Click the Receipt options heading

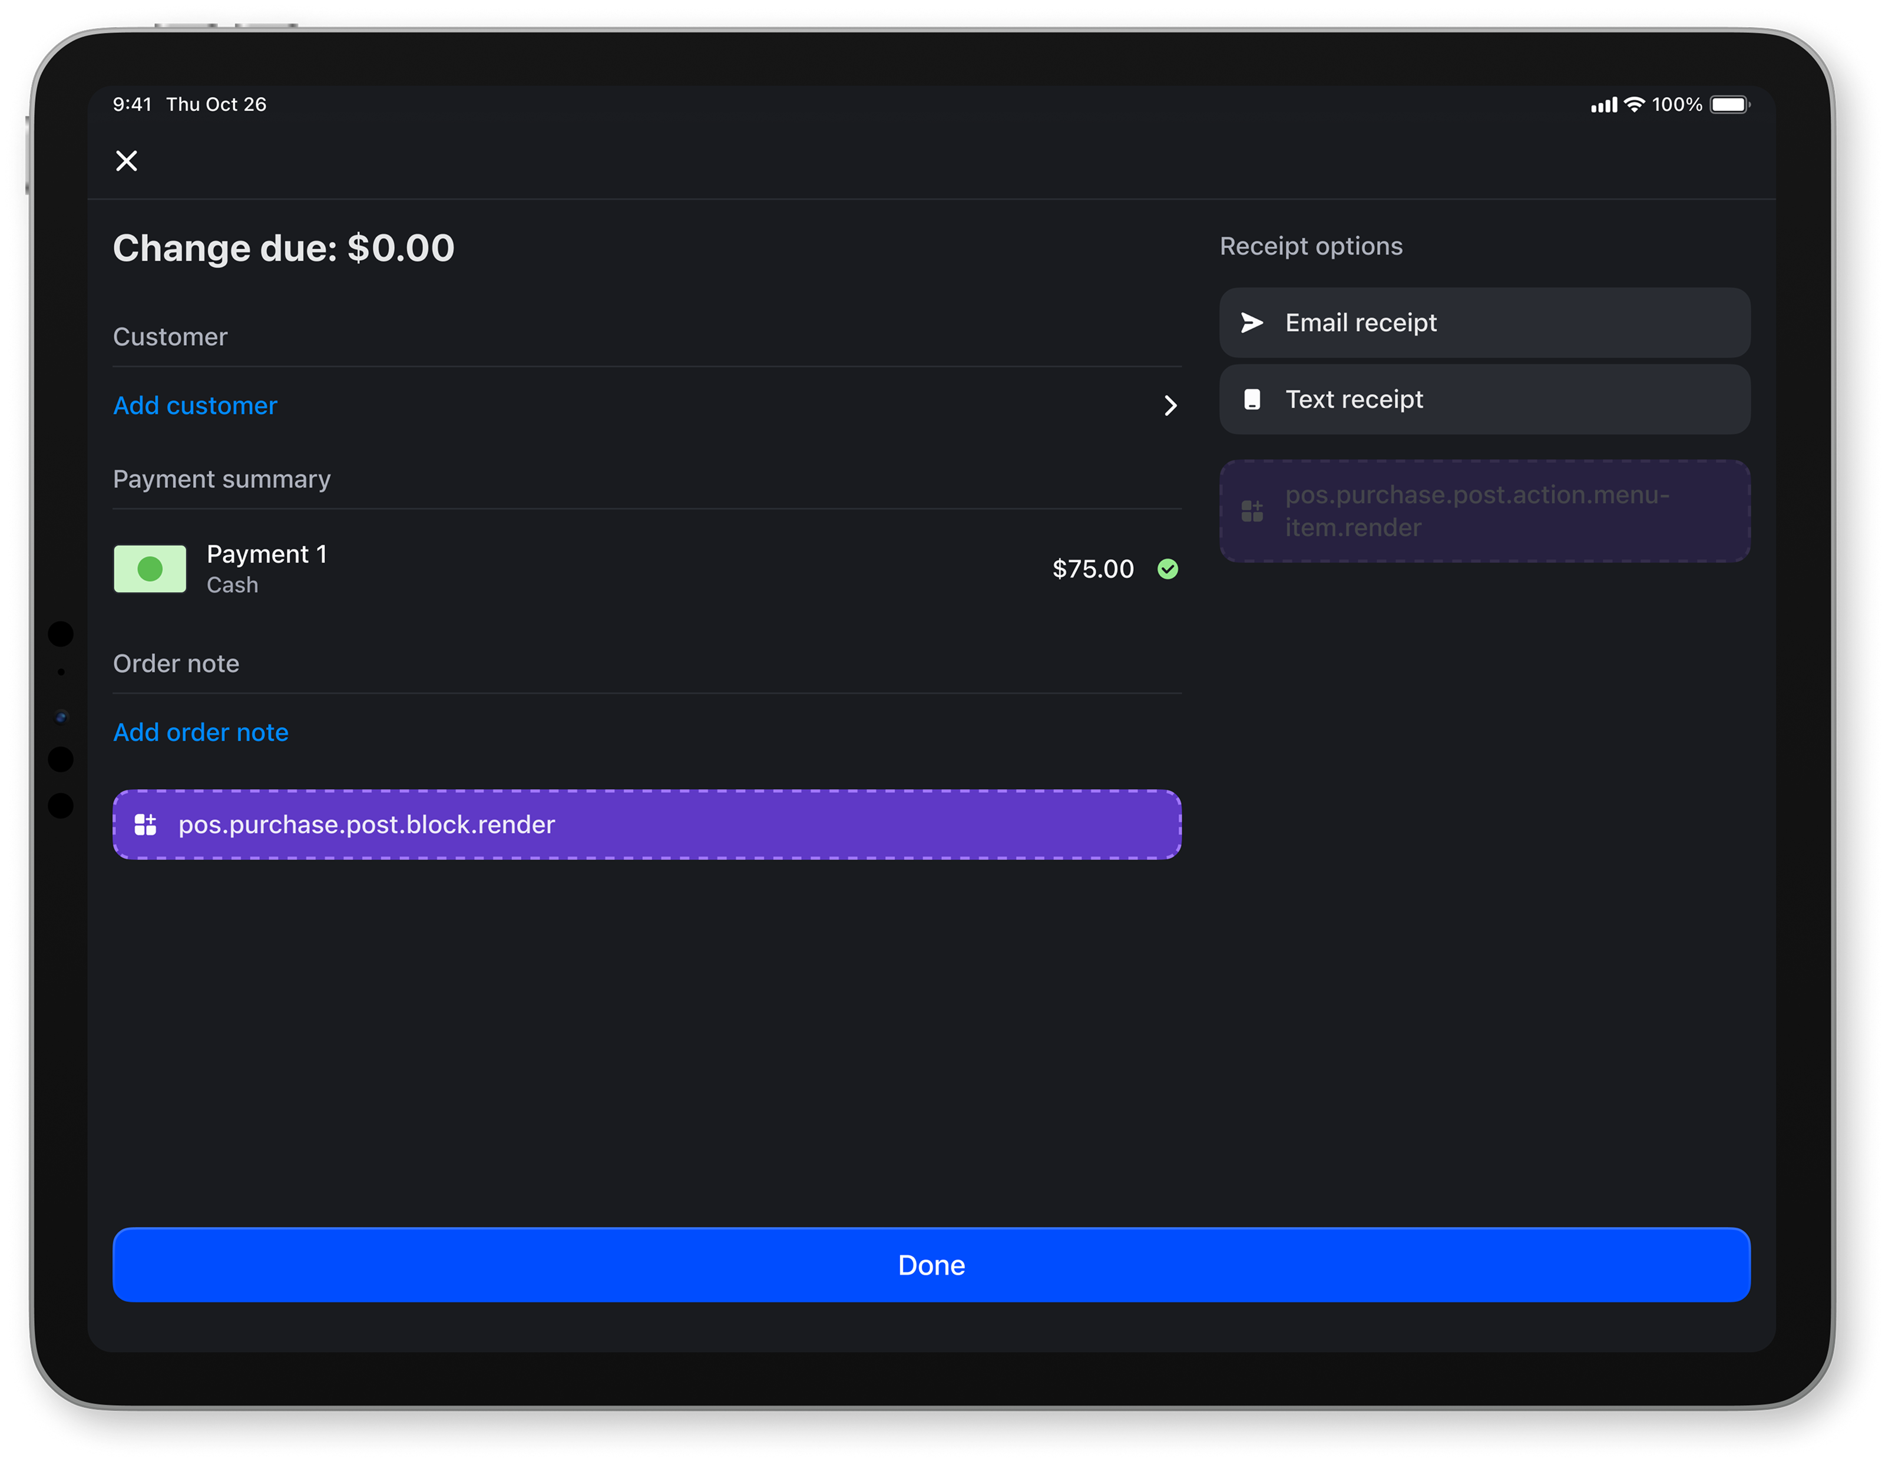click(1311, 246)
